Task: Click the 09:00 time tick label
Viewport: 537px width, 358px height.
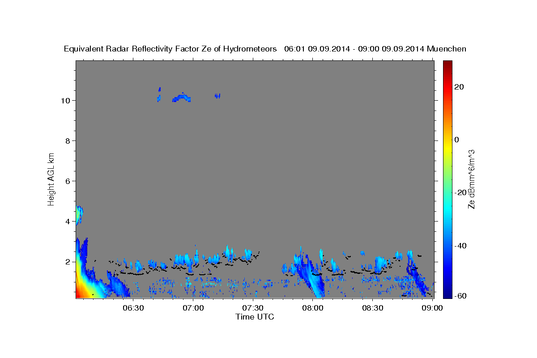Action: [432, 308]
